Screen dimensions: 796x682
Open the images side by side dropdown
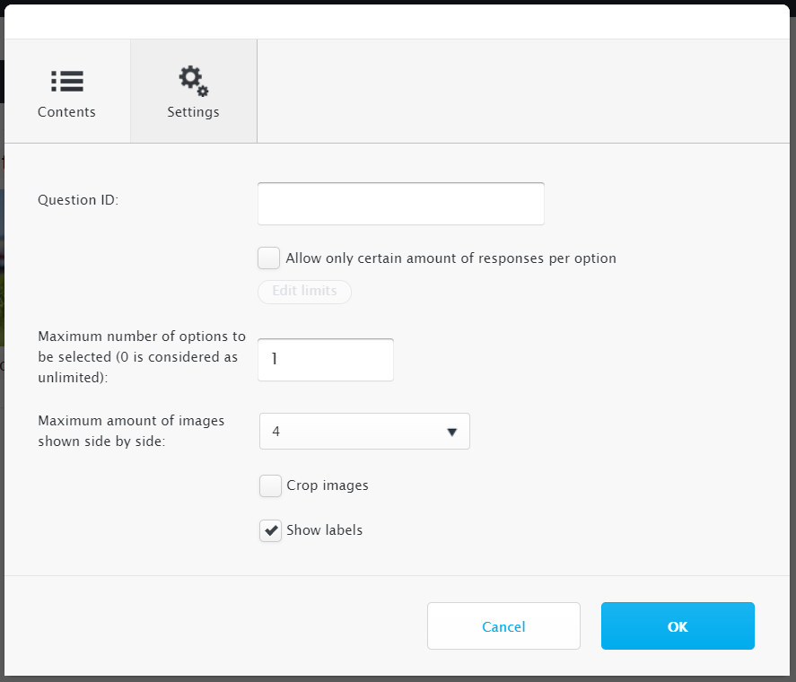(x=364, y=431)
